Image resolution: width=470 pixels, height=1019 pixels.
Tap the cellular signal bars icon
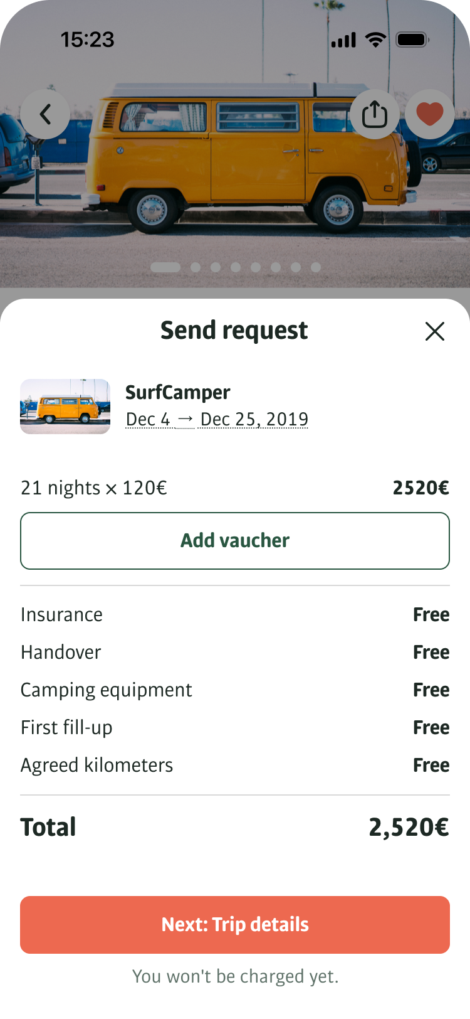[x=343, y=41]
